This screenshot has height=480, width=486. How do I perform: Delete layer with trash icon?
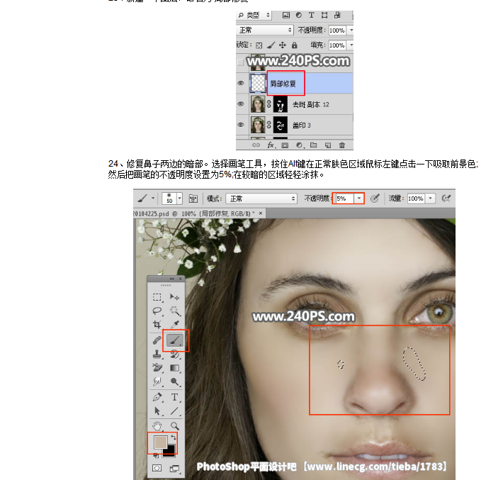coord(342,145)
